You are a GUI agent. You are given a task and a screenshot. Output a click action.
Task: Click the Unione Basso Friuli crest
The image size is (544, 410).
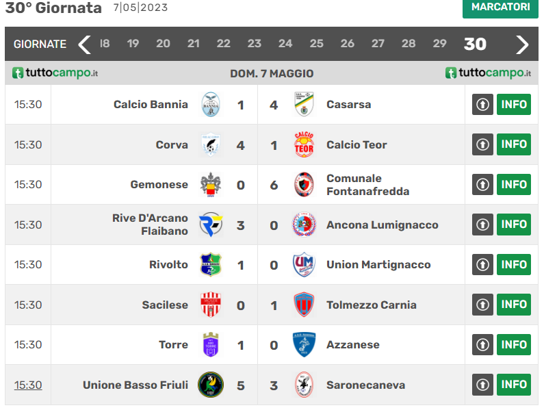[x=210, y=385]
